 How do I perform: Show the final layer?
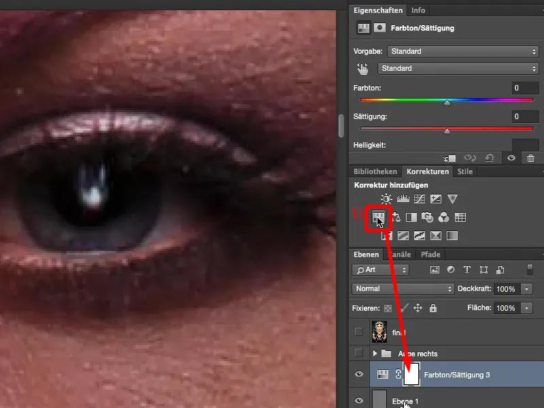coord(359,332)
